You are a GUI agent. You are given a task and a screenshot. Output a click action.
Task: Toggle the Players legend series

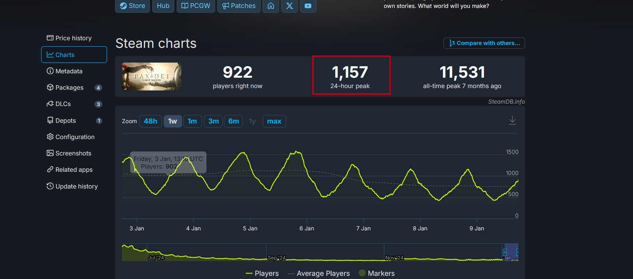[x=262, y=273]
